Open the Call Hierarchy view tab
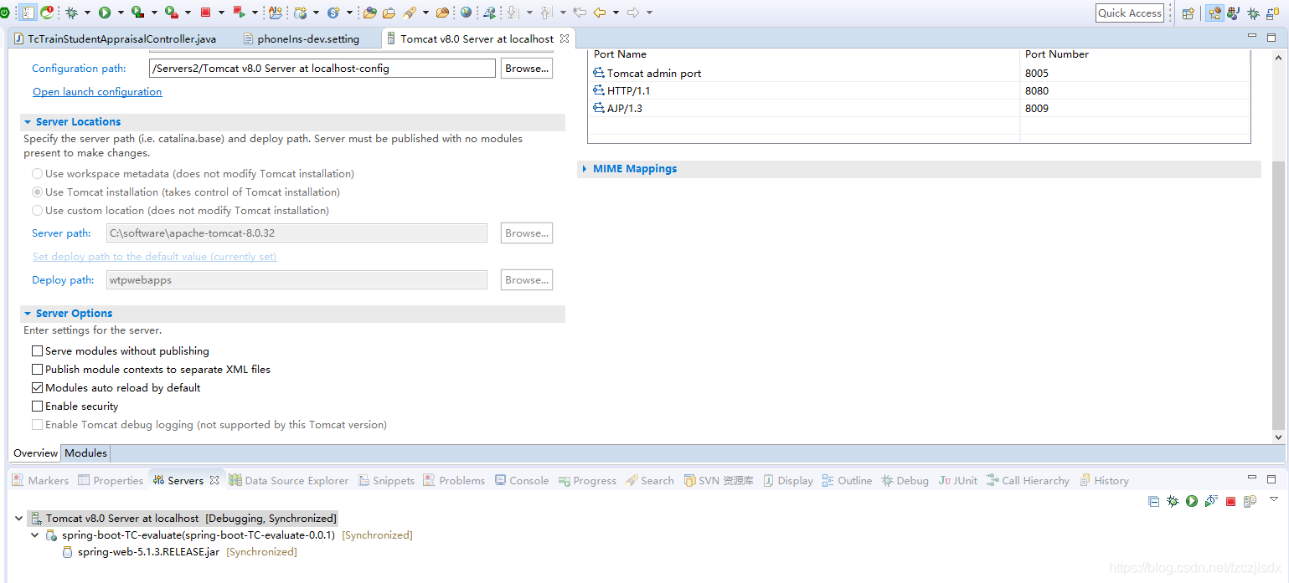1289x583 pixels. tap(1028, 481)
